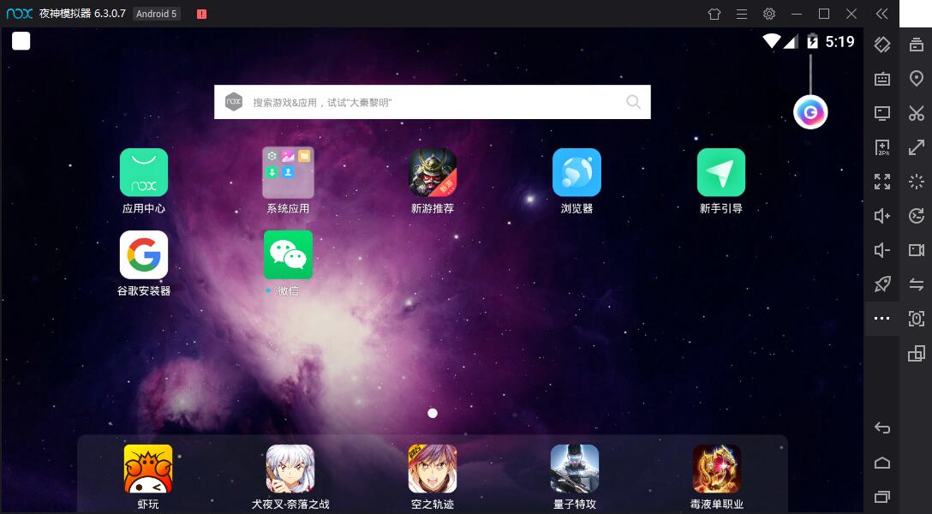
Task: Click the Android back arrow button
Action: 882,427
